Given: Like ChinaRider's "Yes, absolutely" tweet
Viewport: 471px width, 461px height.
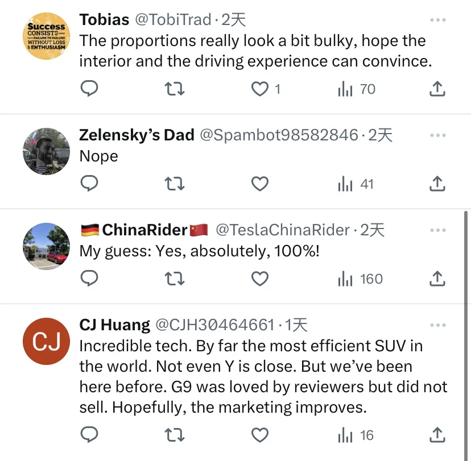Looking at the screenshot, I should (260, 279).
